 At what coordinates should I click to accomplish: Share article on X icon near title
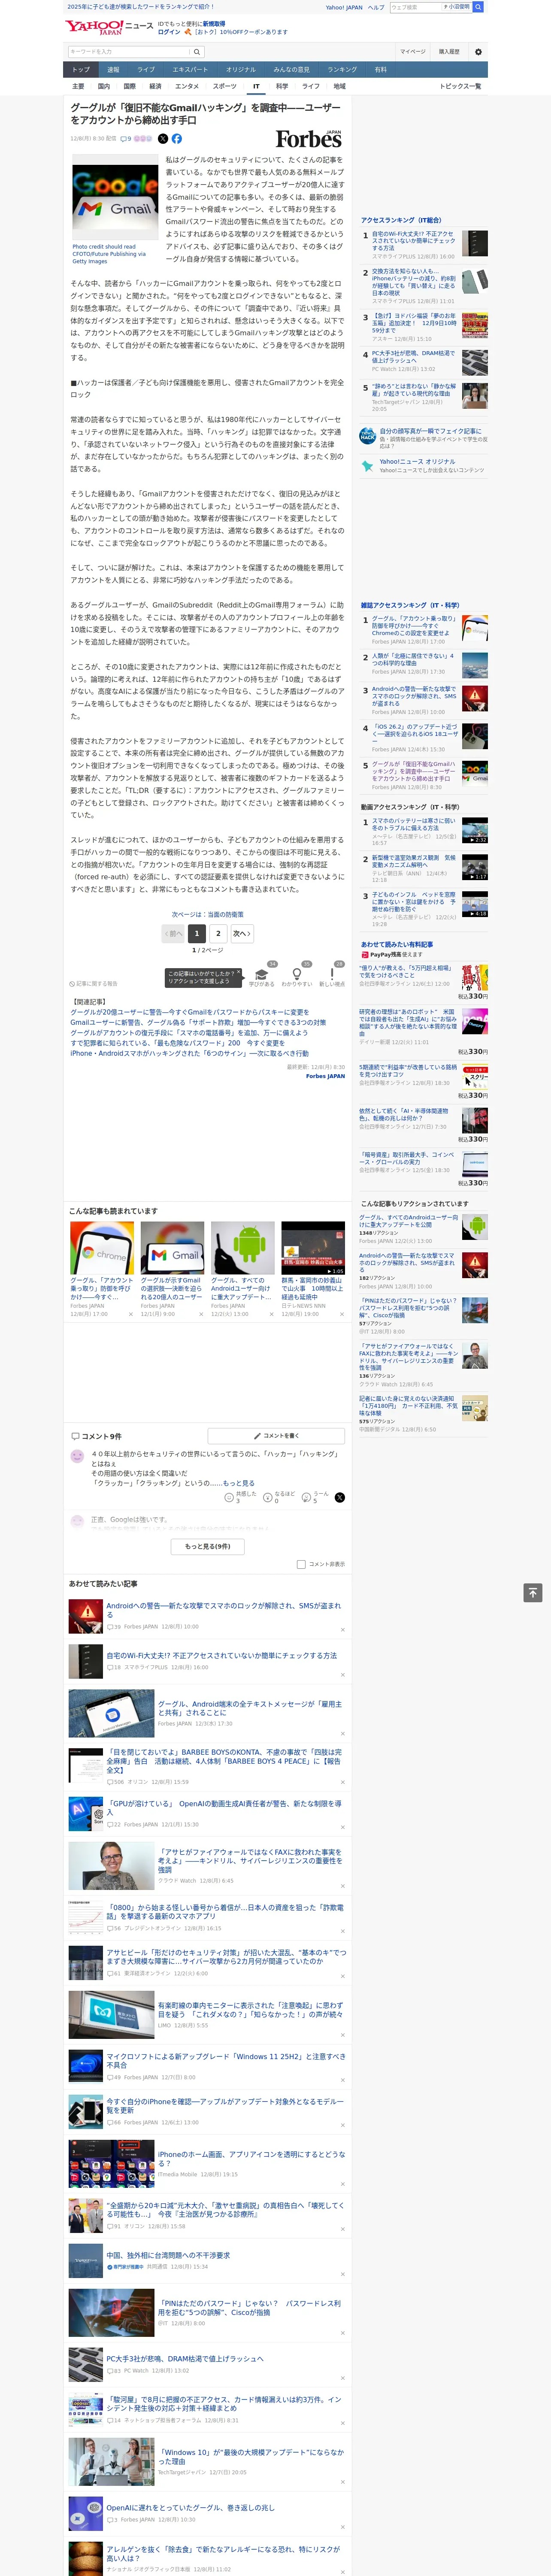coord(163,139)
